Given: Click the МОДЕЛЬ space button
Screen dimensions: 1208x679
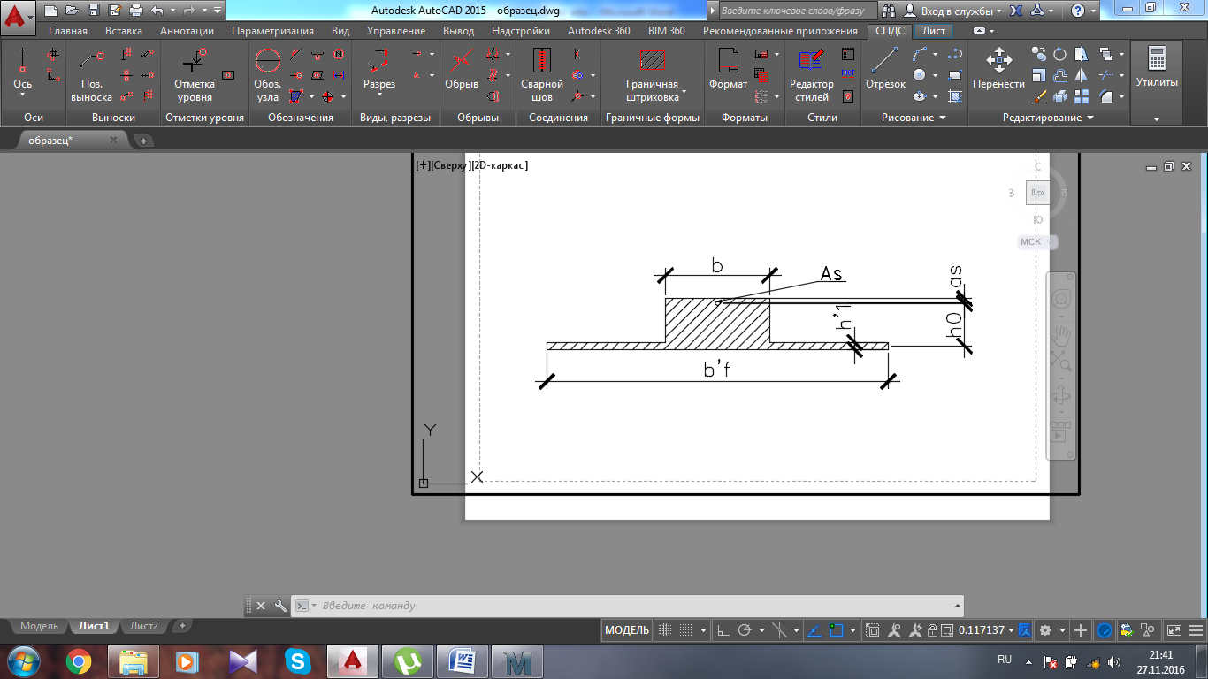Looking at the screenshot, I should 627,630.
